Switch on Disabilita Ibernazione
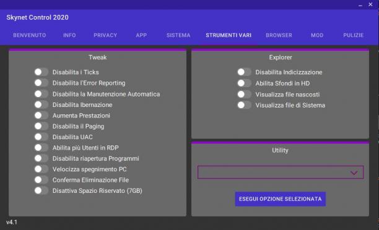The image size is (379, 230). (41, 104)
